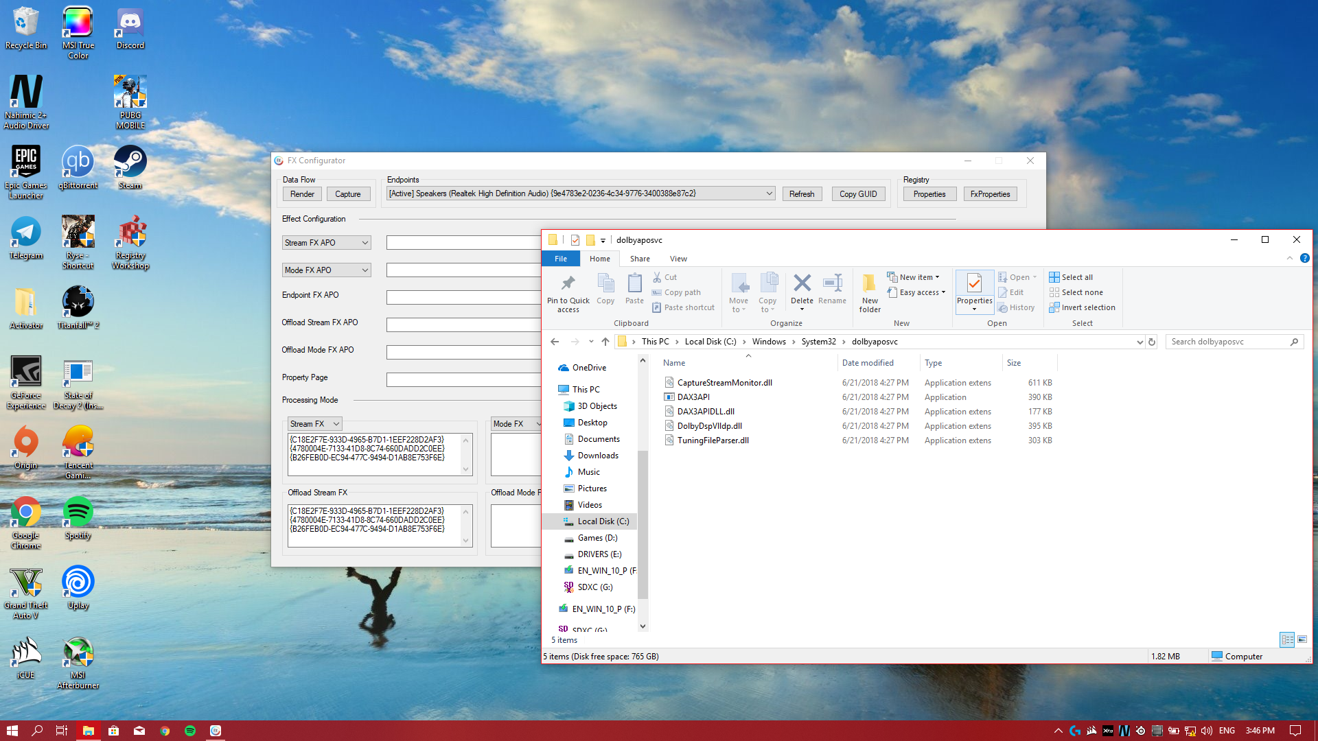The image size is (1318, 741).
Task: Click Invert selection in ribbon
Action: 1082,307
